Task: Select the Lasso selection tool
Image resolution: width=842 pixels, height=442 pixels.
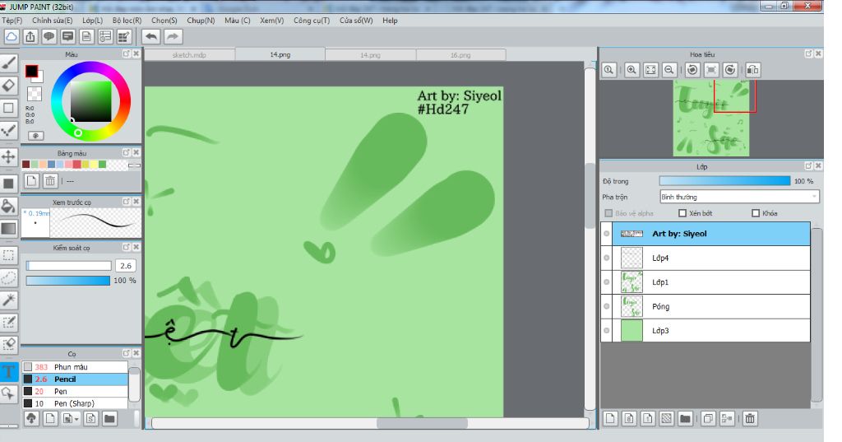Action: (x=8, y=277)
